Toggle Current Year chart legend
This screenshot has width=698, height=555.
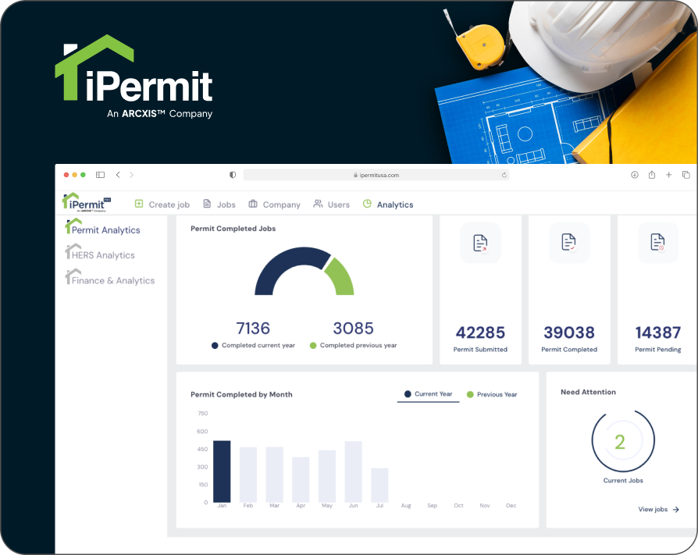(x=428, y=394)
